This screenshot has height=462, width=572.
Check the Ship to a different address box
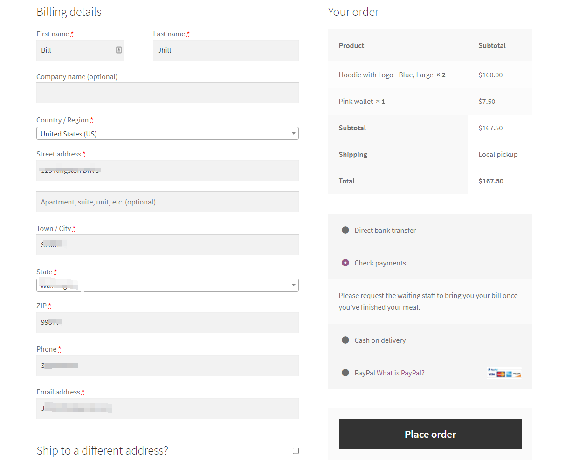(x=296, y=450)
